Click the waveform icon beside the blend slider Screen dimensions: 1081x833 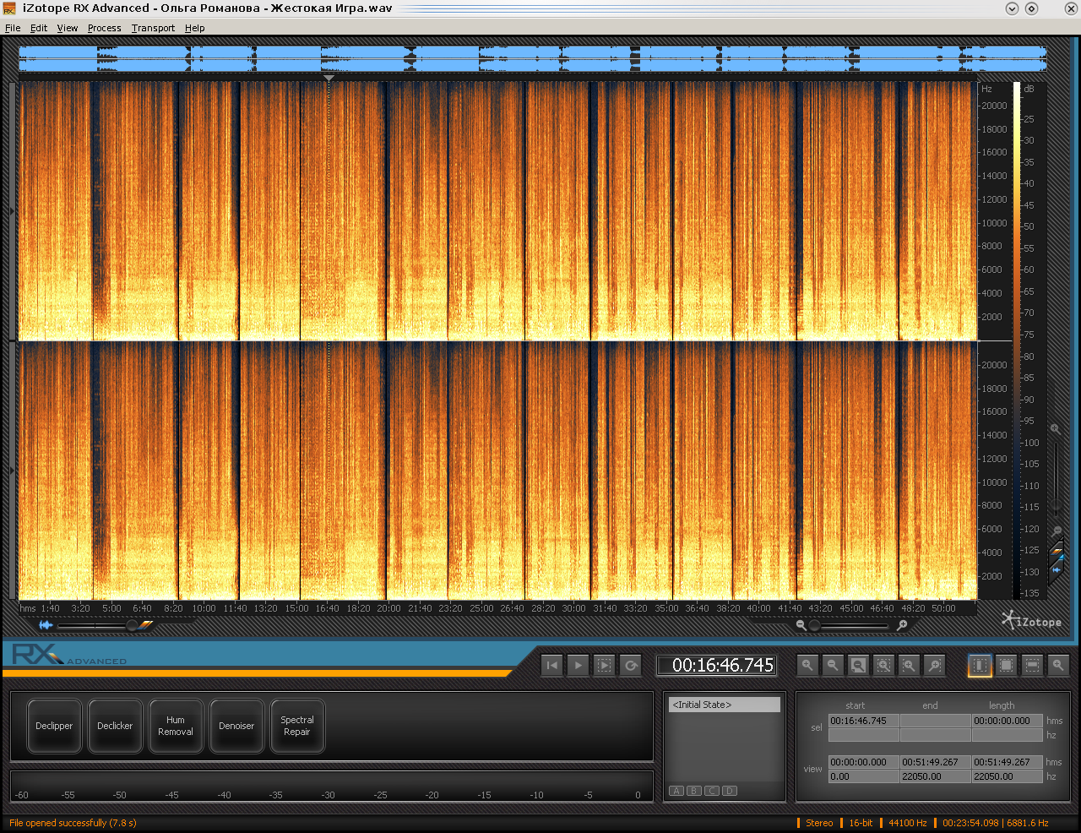coord(46,625)
